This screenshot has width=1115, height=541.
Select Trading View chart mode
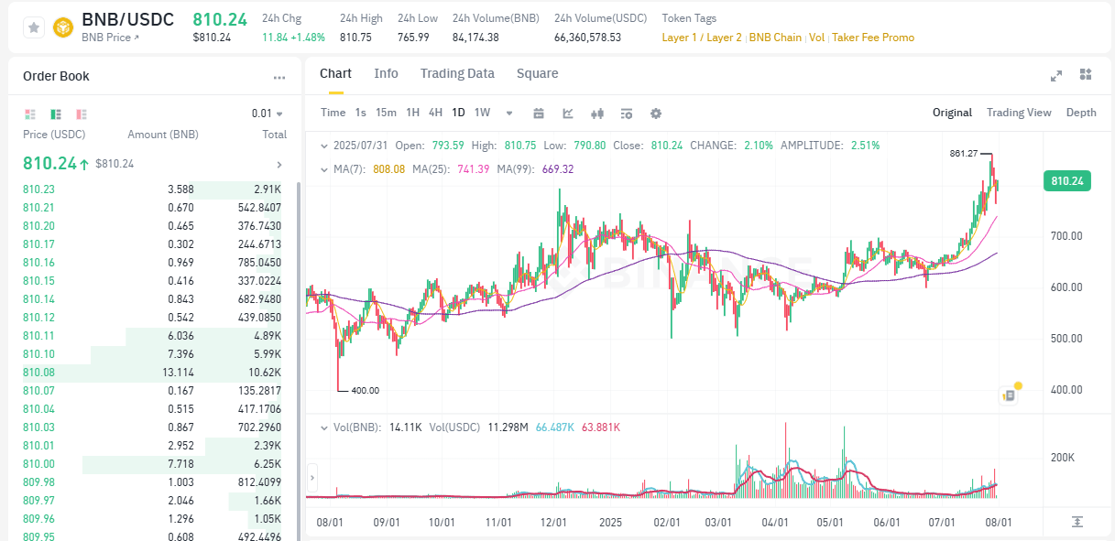pyautogui.click(x=1019, y=113)
